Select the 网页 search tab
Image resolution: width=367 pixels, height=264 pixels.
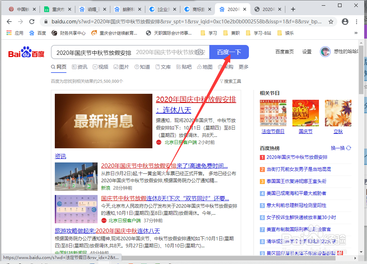coord(59,67)
